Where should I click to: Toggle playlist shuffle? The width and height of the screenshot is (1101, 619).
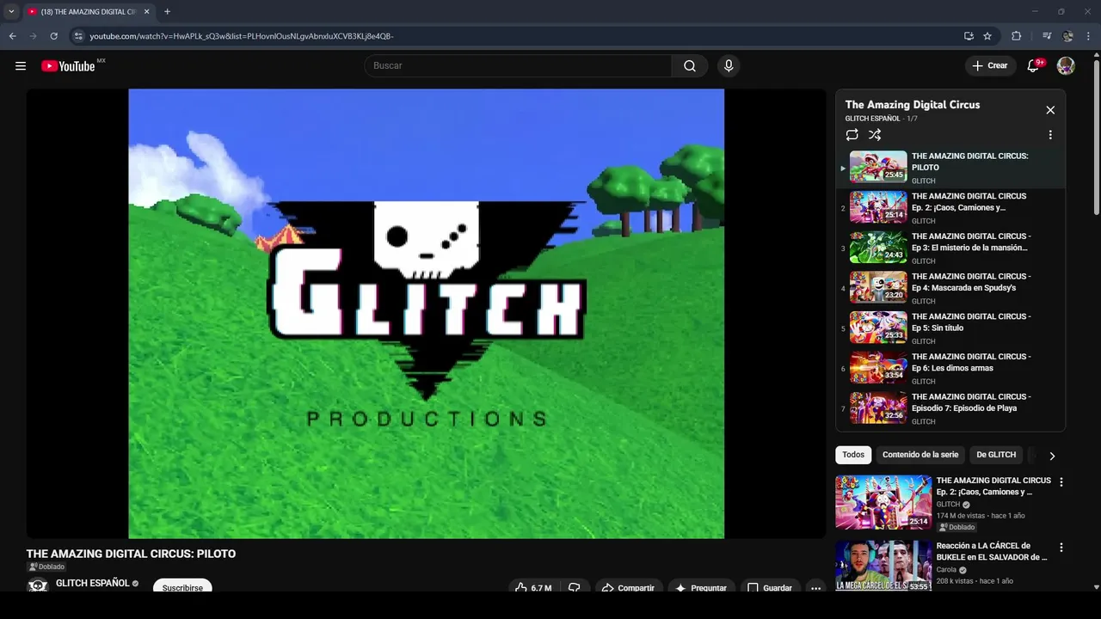point(875,135)
